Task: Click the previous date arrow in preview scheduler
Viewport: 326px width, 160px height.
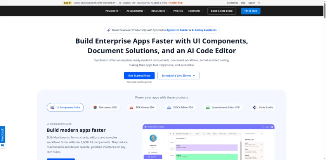Action: [170, 134]
